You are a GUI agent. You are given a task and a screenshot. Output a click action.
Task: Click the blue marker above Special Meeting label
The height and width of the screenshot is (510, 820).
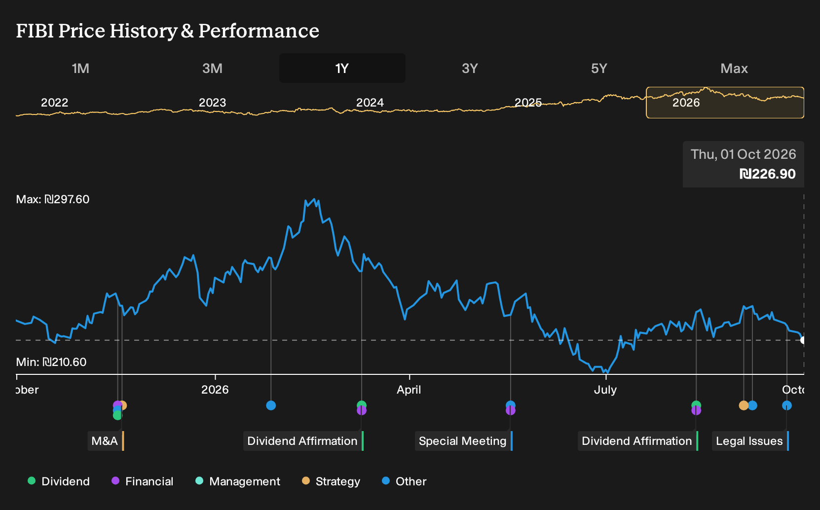pyautogui.click(x=511, y=404)
